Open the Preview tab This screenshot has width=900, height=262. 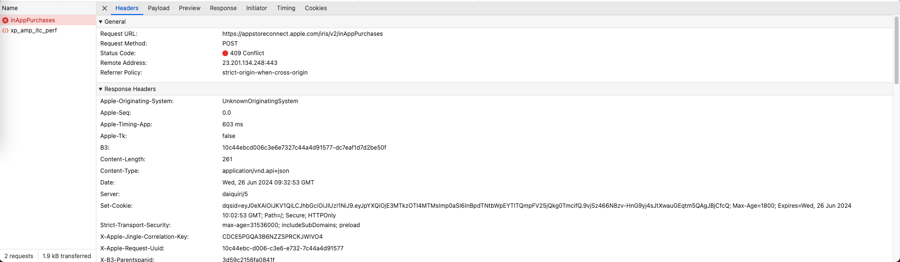click(189, 8)
